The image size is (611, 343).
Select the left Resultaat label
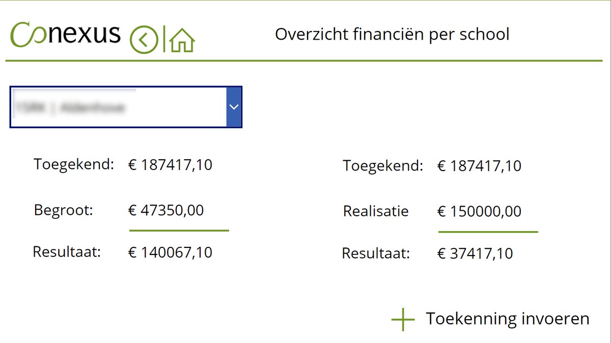coord(67,252)
